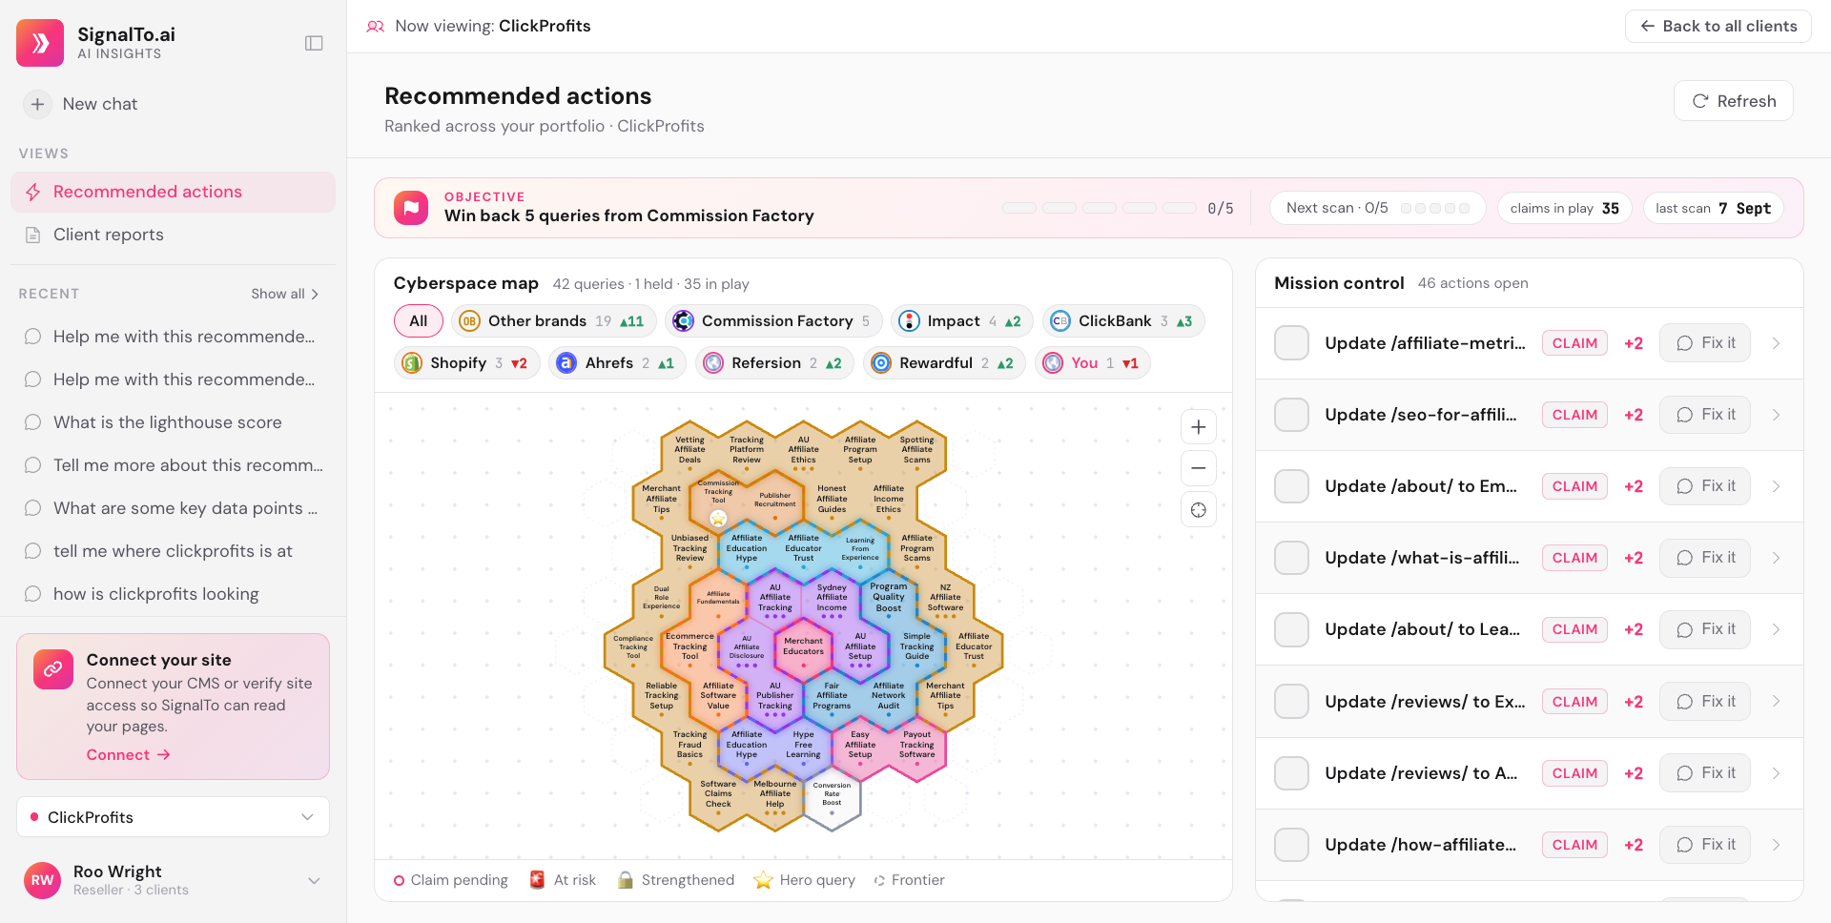Show all recent chats
This screenshot has width=1831, height=923.
(285, 294)
